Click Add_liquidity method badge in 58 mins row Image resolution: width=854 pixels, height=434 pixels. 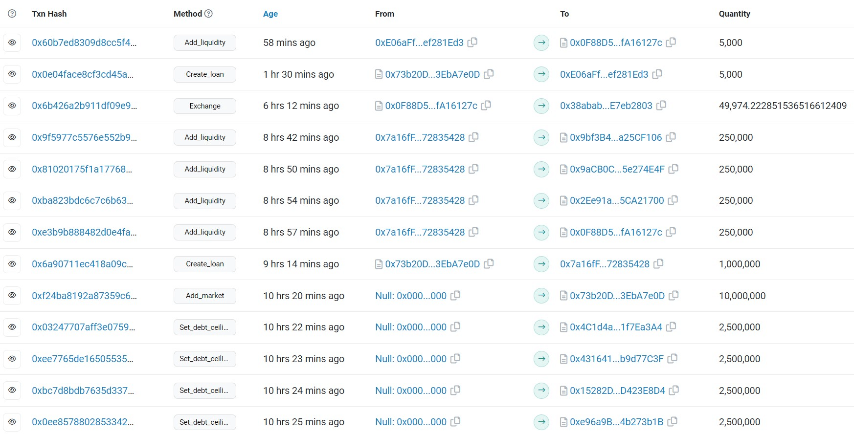205,43
